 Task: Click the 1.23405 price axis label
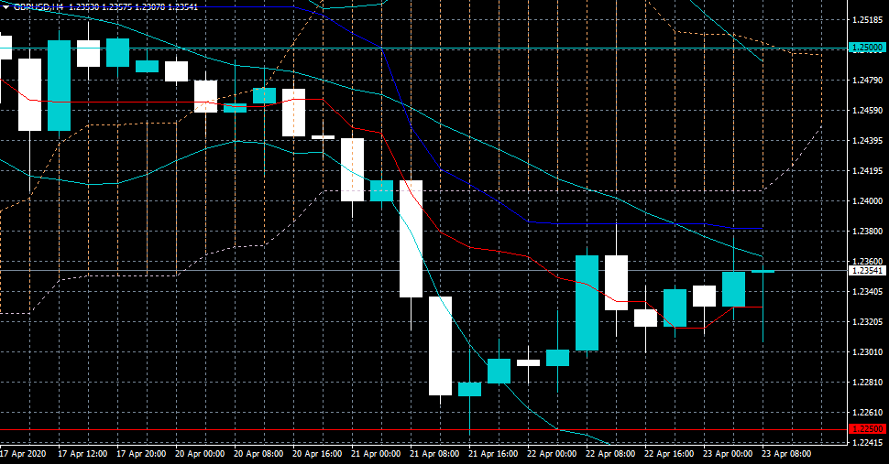867,291
